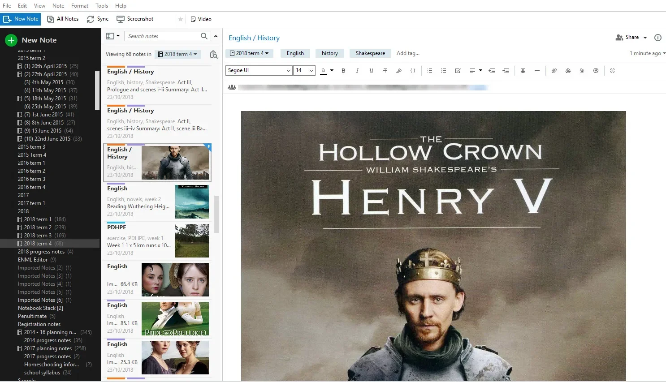
Task: Toggle italic formatting
Action: point(357,71)
